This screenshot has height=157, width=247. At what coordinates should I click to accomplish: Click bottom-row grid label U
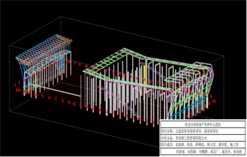[49, 98]
